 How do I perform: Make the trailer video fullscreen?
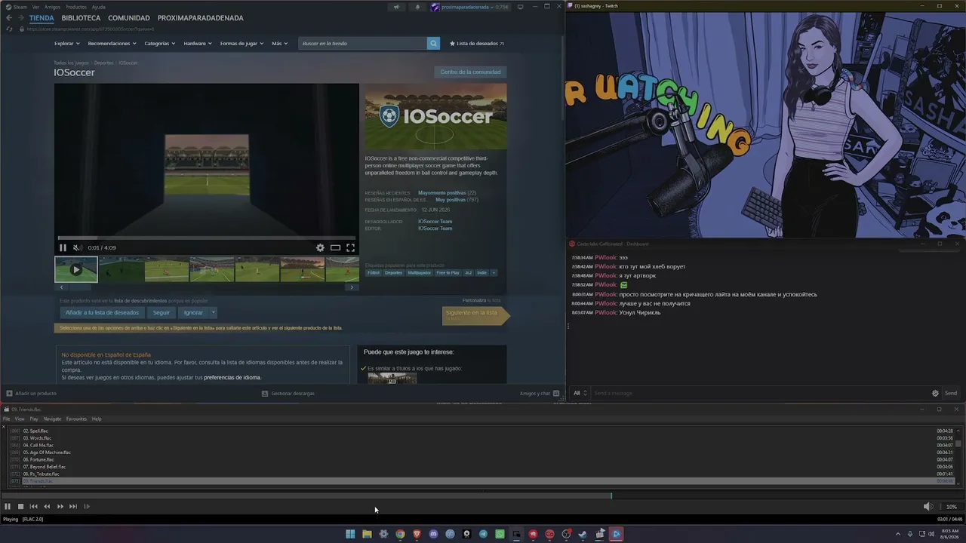coord(350,247)
